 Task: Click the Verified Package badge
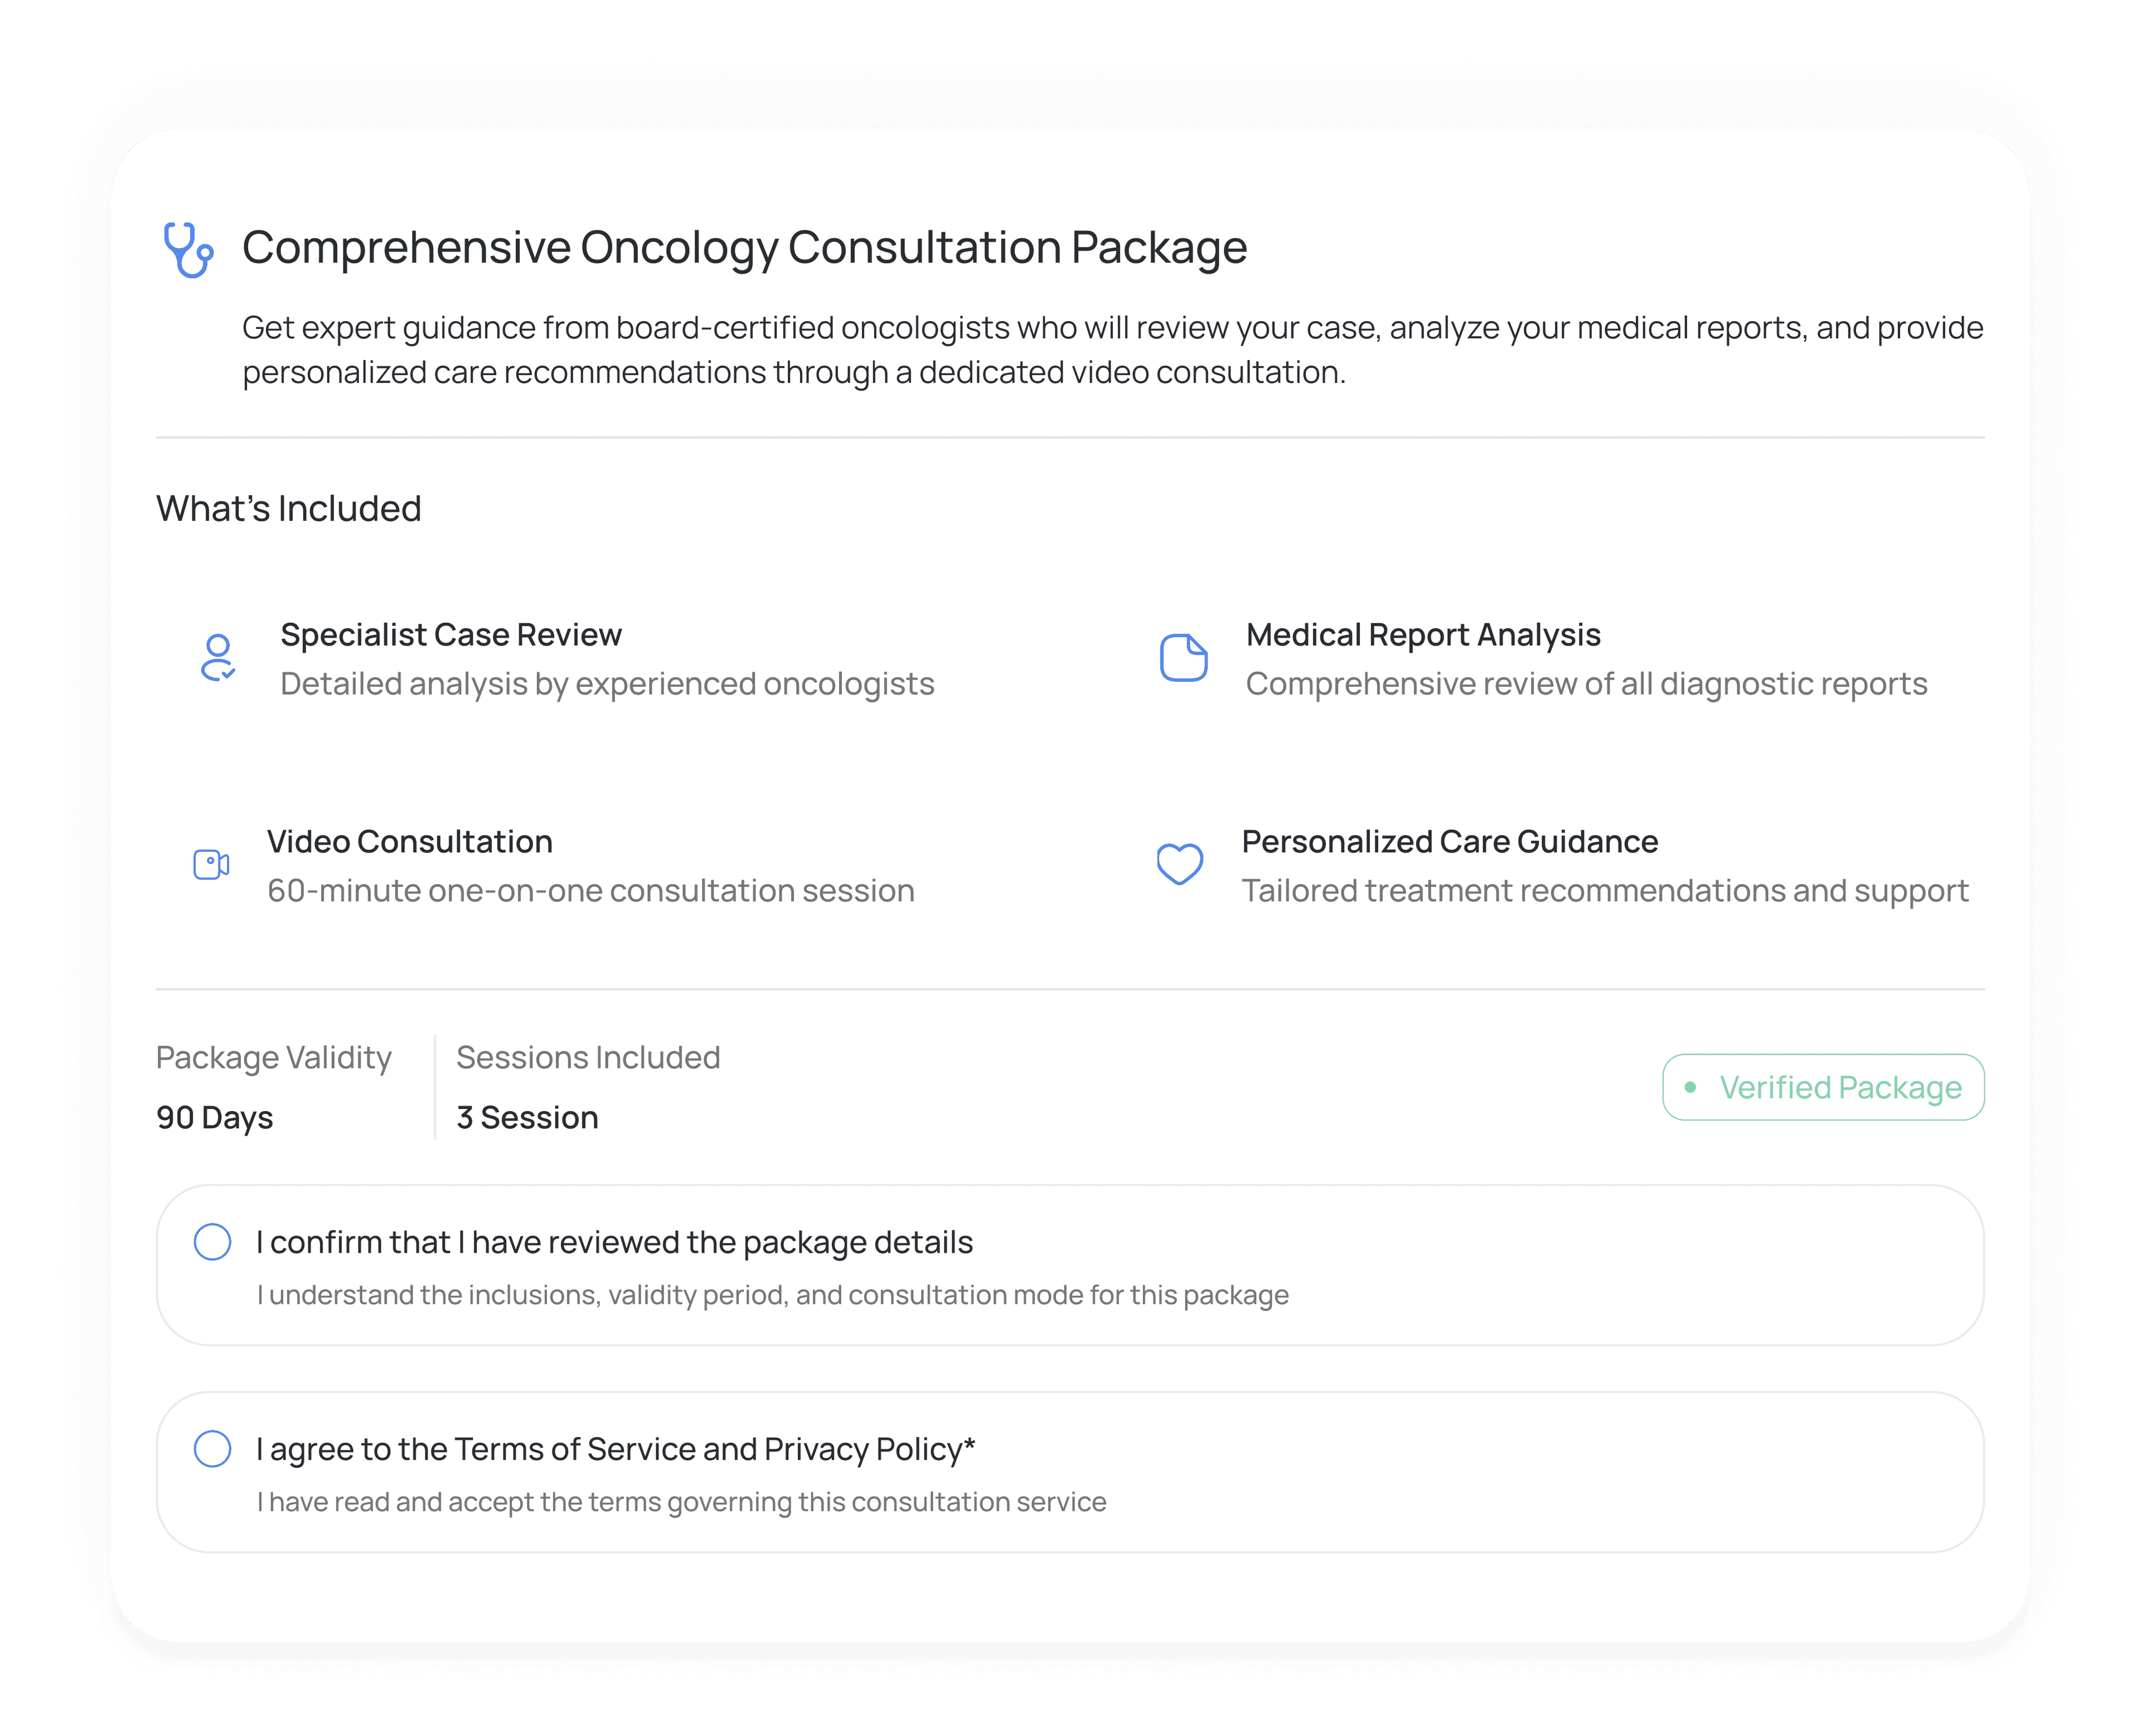click(x=1823, y=1087)
